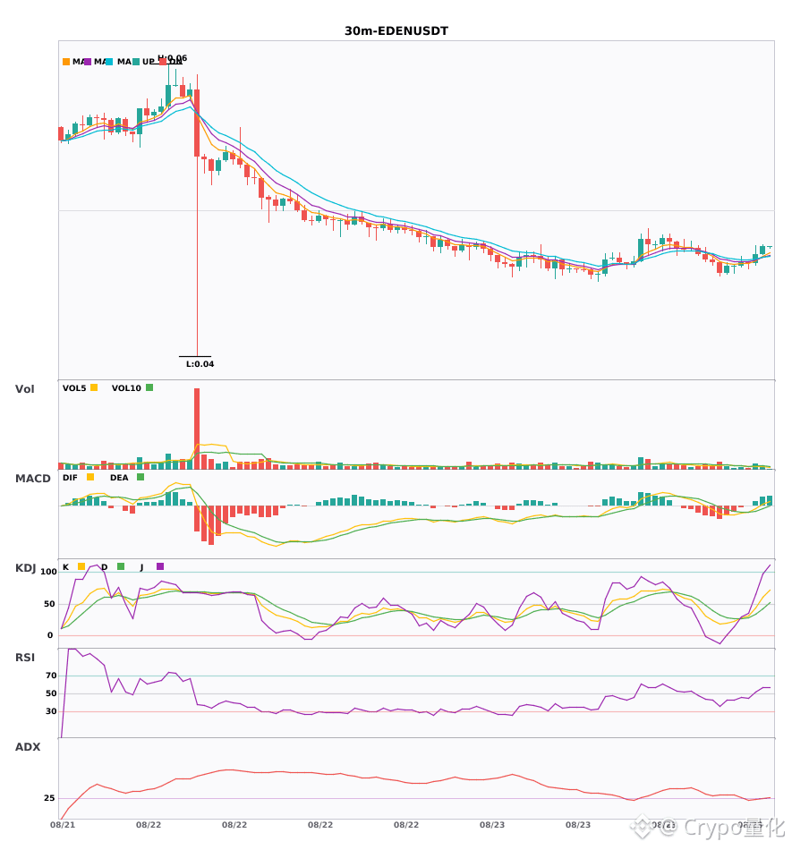Click the 30m-EDENUSDT chart title
792x850 pixels.
396,31
